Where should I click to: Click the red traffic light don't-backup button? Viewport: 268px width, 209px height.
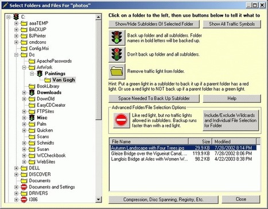tap(117, 55)
